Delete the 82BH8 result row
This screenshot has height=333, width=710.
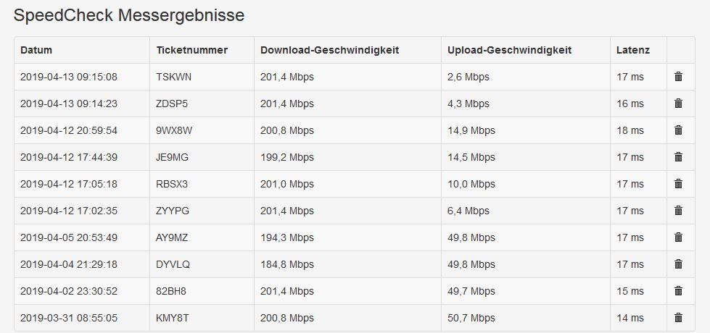[678, 291]
